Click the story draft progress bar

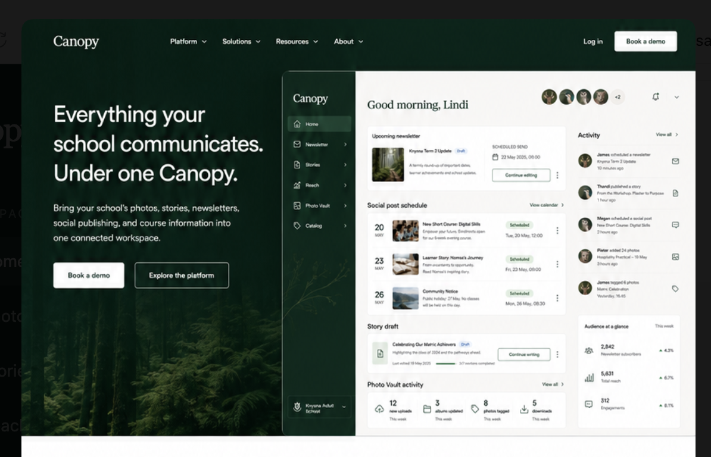[x=445, y=364]
